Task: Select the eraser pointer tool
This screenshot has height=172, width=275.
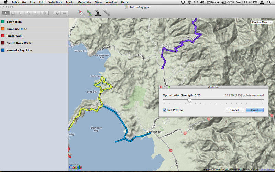Action: point(29,13)
